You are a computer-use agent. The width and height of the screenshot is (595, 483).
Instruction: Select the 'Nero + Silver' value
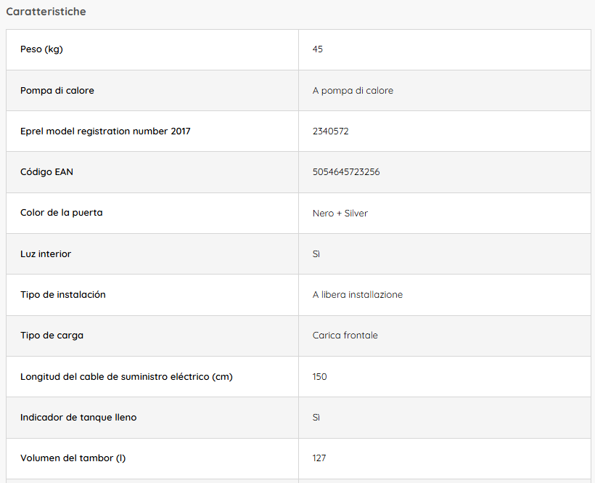(340, 214)
